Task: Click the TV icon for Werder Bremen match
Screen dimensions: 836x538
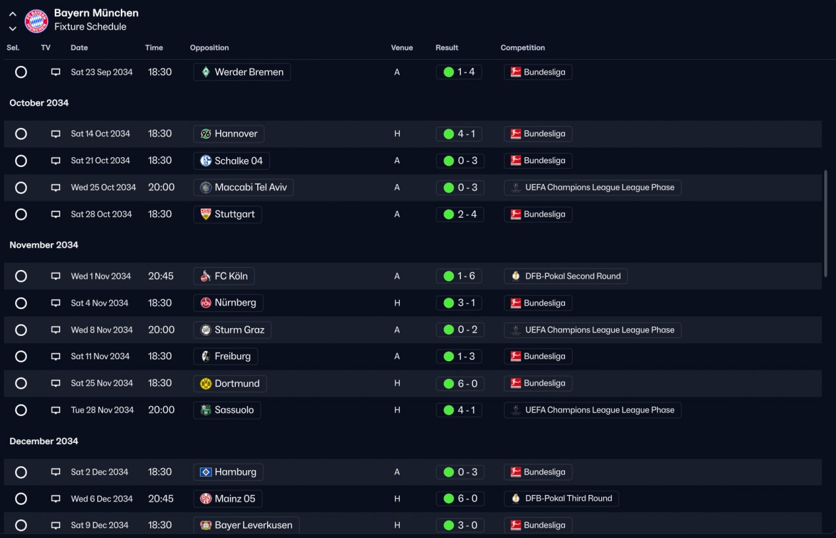Action: [56, 72]
